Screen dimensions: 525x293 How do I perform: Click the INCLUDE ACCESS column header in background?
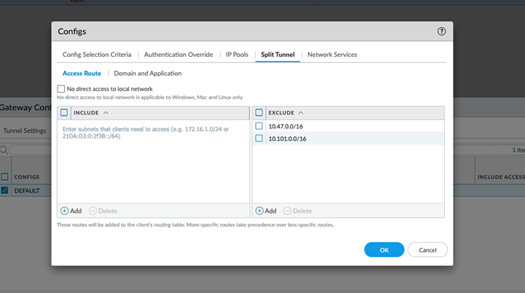coord(501,177)
